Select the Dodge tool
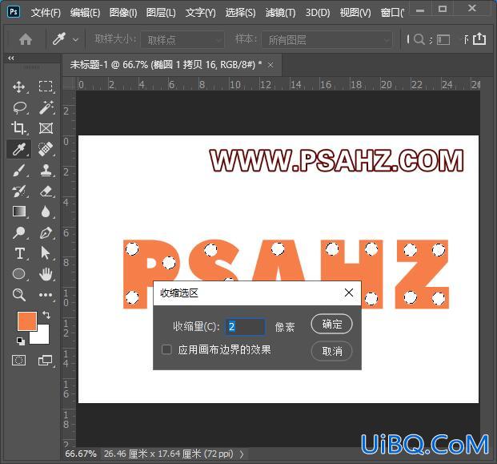The image size is (497, 464). click(x=19, y=232)
